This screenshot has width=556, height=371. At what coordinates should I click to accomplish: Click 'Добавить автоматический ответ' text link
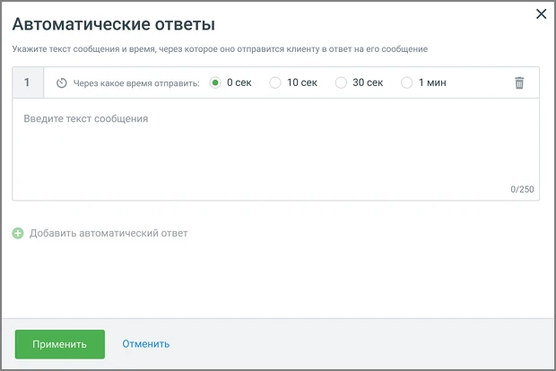[x=109, y=233]
